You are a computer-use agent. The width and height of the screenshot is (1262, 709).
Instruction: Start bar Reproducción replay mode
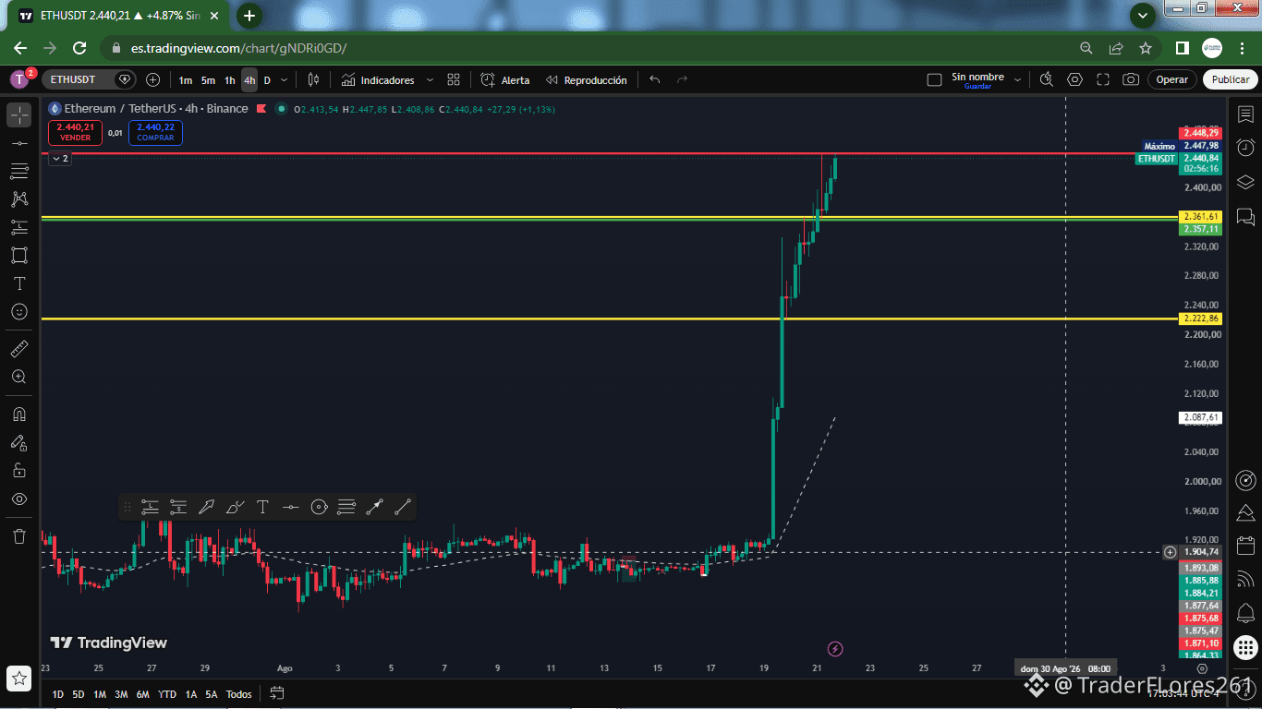point(586,80)
